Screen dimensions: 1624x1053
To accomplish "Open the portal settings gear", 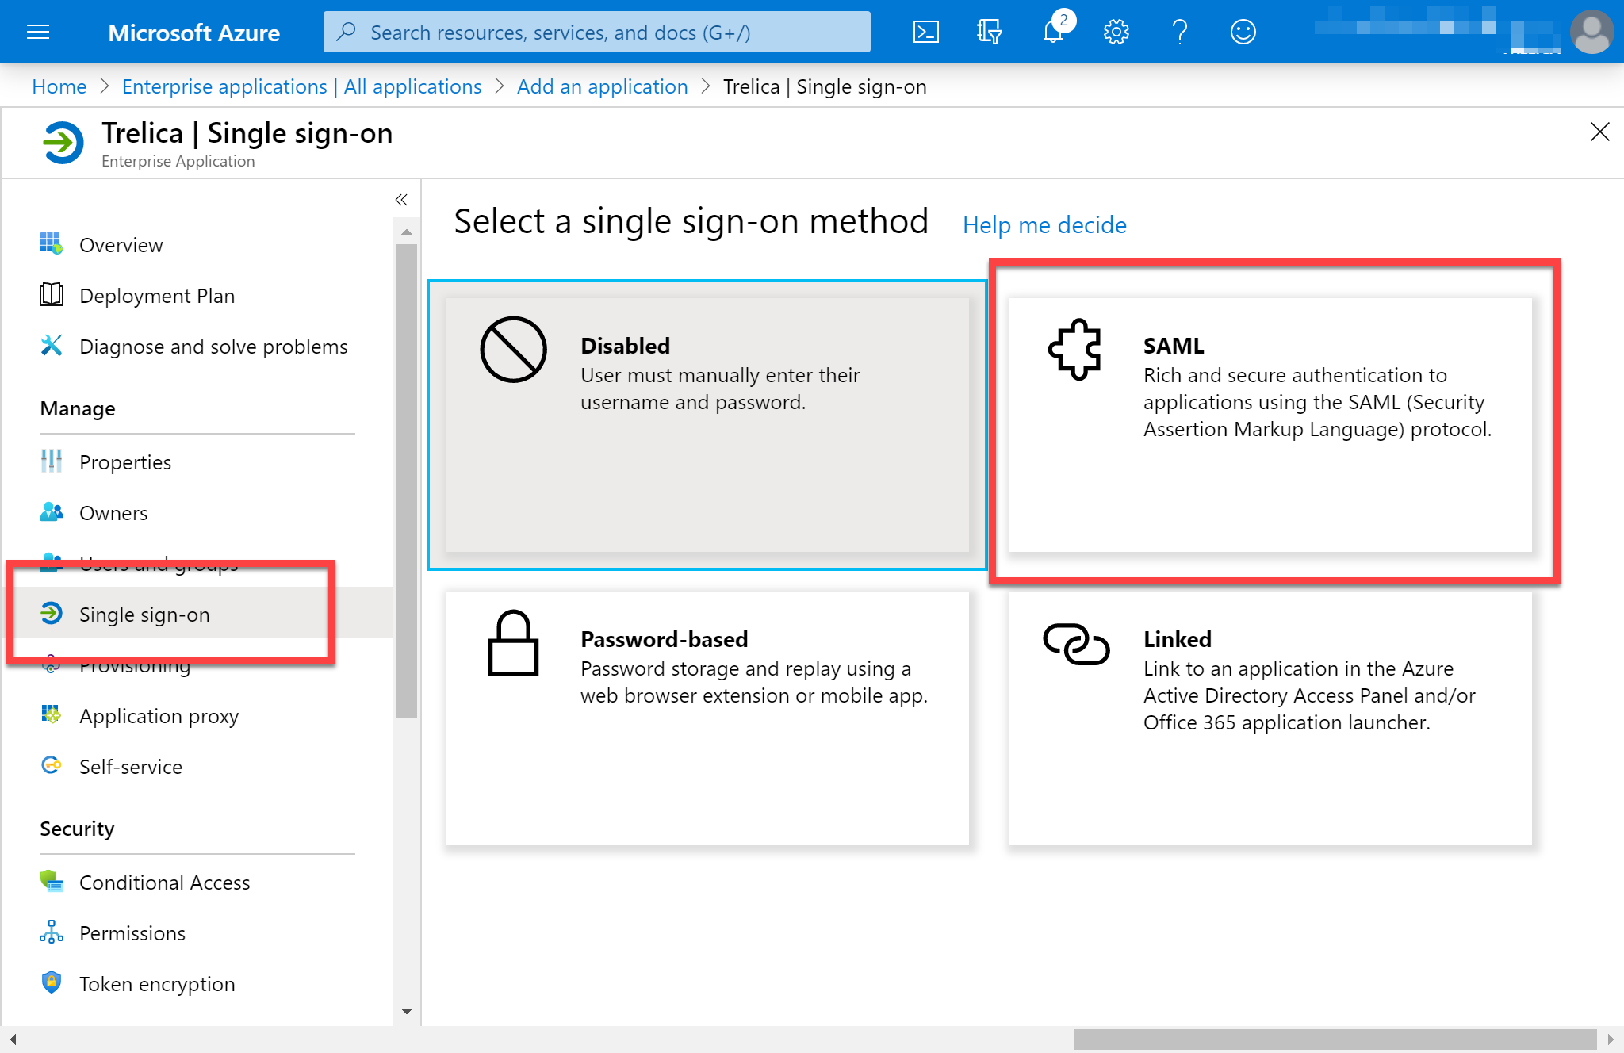I will (x=1116, y=32).
